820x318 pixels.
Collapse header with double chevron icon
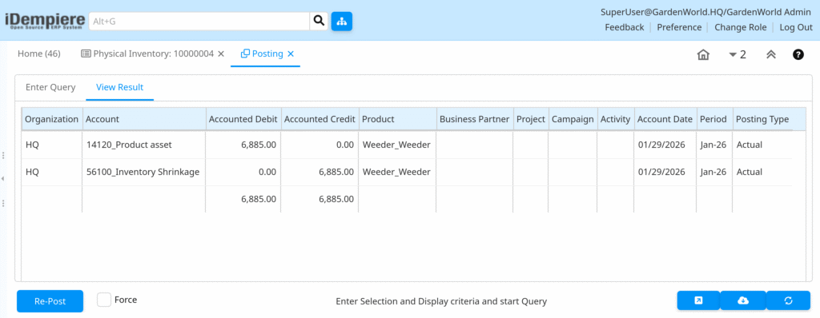pyautogui.click(x=771, y=54)
